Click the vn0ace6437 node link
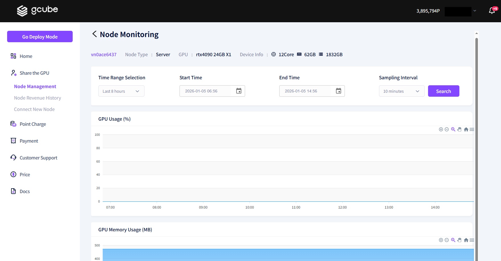Viewport: 501px width, 261px height. (x=104, y=54)
